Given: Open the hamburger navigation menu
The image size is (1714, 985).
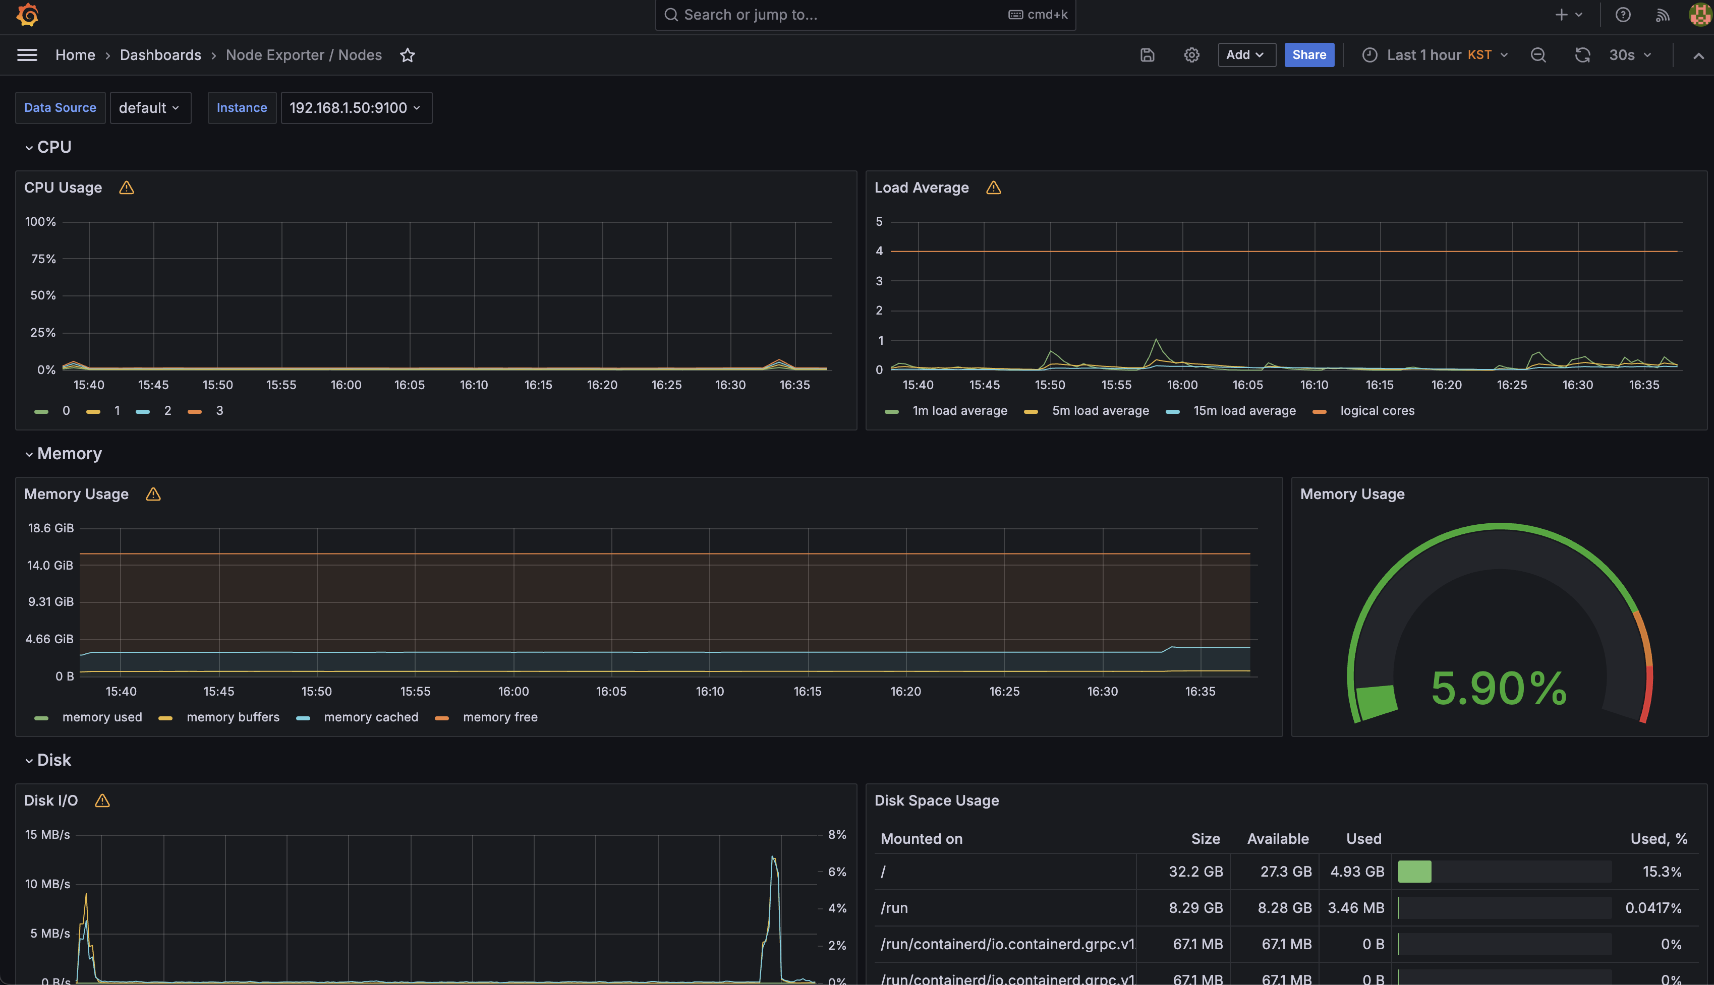Looking at the screenshot, I should (x=27, y=55).
